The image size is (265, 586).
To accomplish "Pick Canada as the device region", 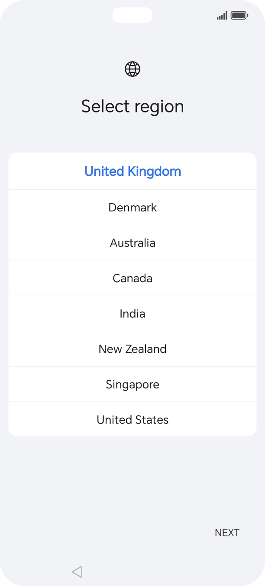I will pyautogui.click(x=132, y=278).
